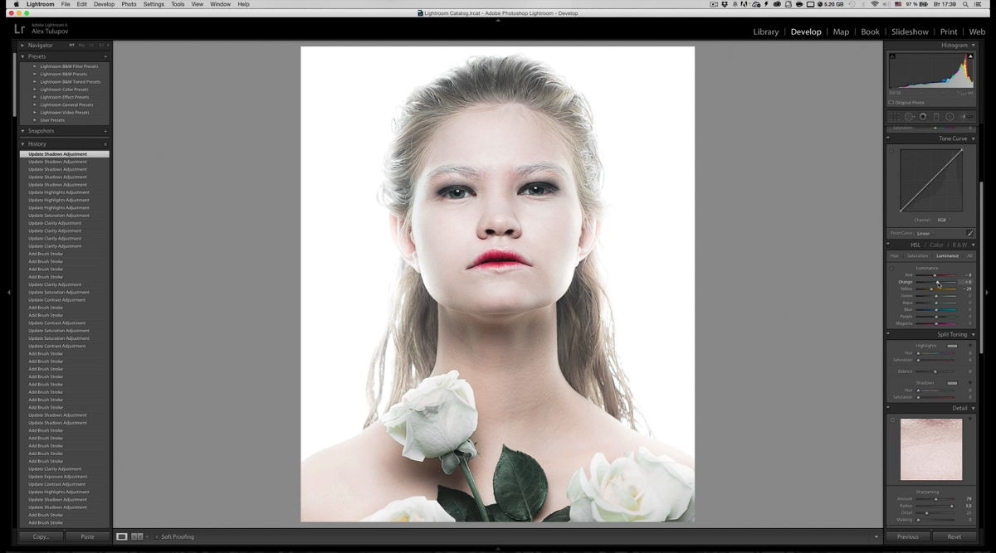Select the Spot Removal tool
Viewport: 996px width, 553px height.
coord(910,117)
